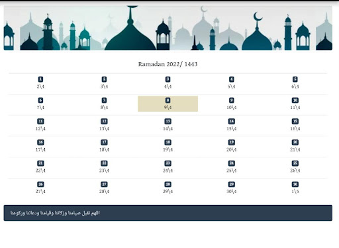Click the date 21\4
Viewport: 339px width, 248px height.
point(295,149)
